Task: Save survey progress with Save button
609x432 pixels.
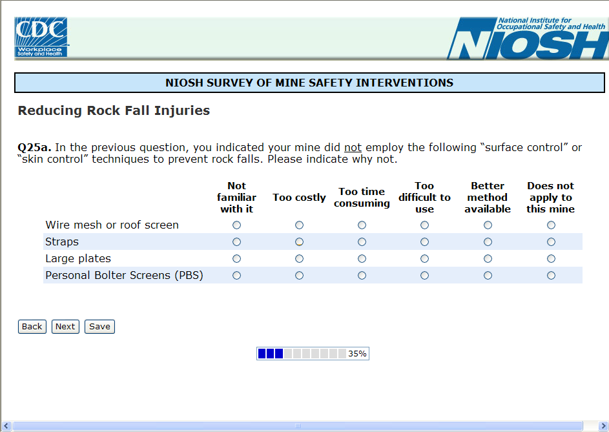Action: (99, 327)
